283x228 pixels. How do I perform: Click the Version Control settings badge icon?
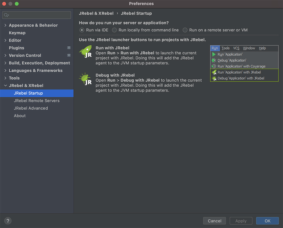pos(69,56)
